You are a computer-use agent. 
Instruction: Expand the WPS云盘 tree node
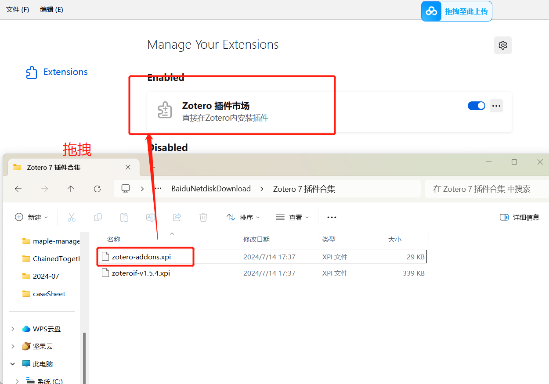point(13,329)
